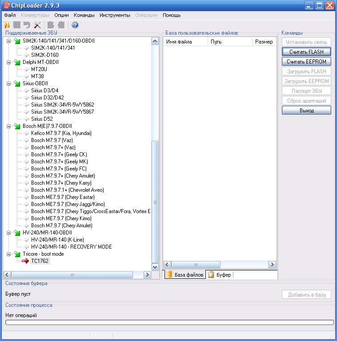The height and width of the screenshot is (341, 337).
Task: Click the Считать EEPROM button
Action: point(306,62)
